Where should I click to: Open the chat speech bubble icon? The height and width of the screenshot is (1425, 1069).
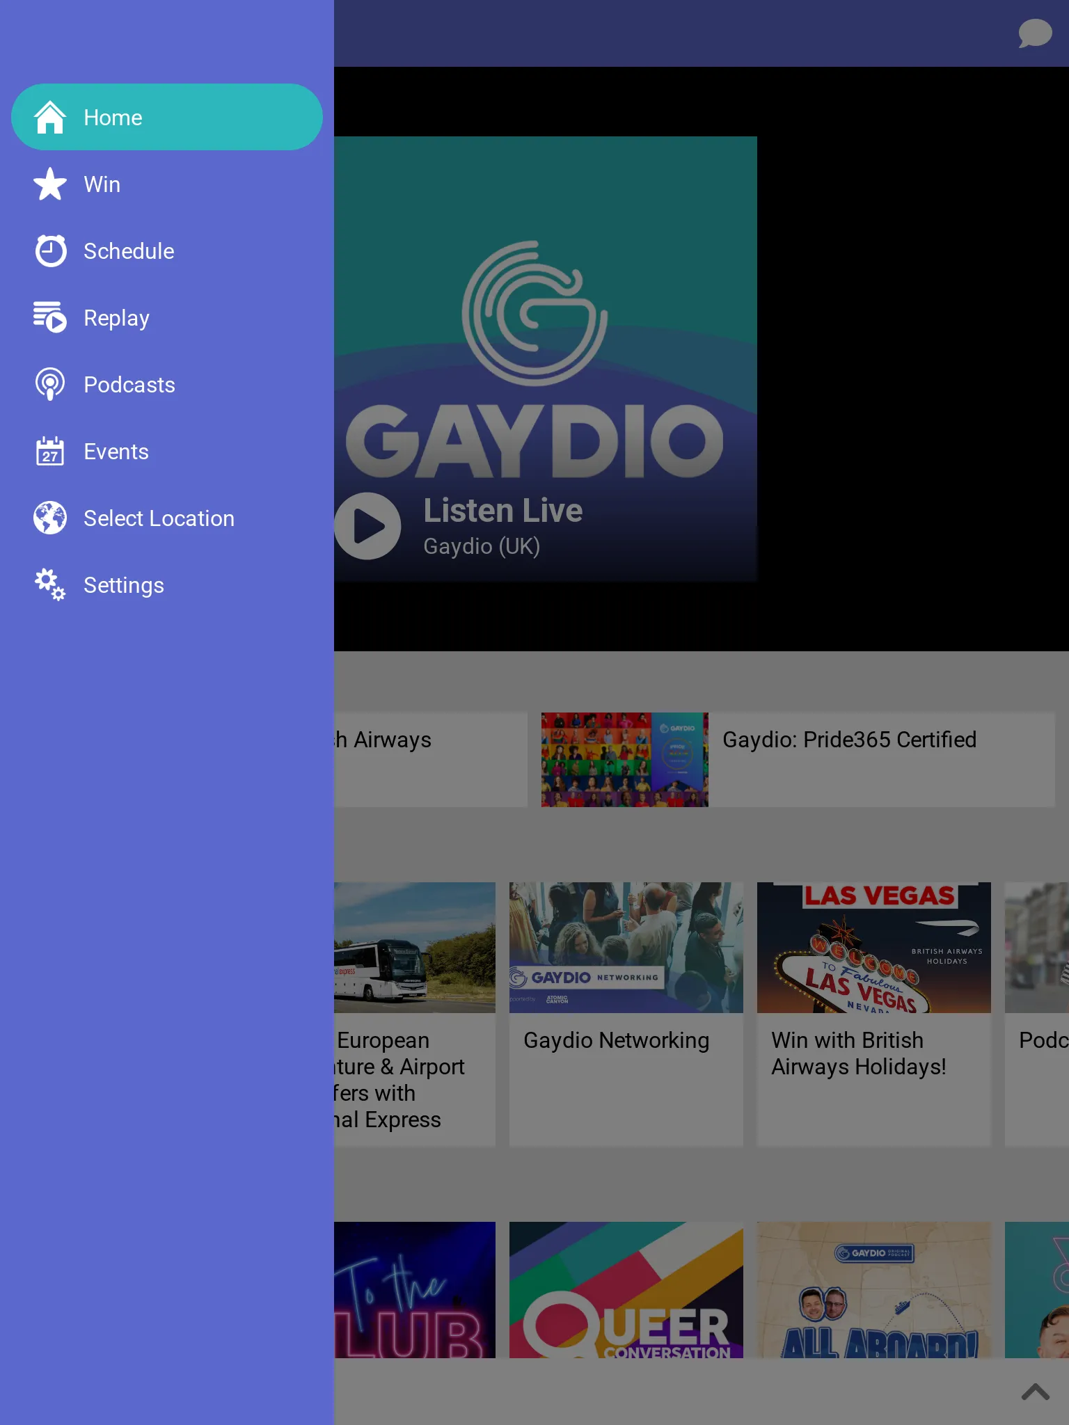[x=1035, y=33]
